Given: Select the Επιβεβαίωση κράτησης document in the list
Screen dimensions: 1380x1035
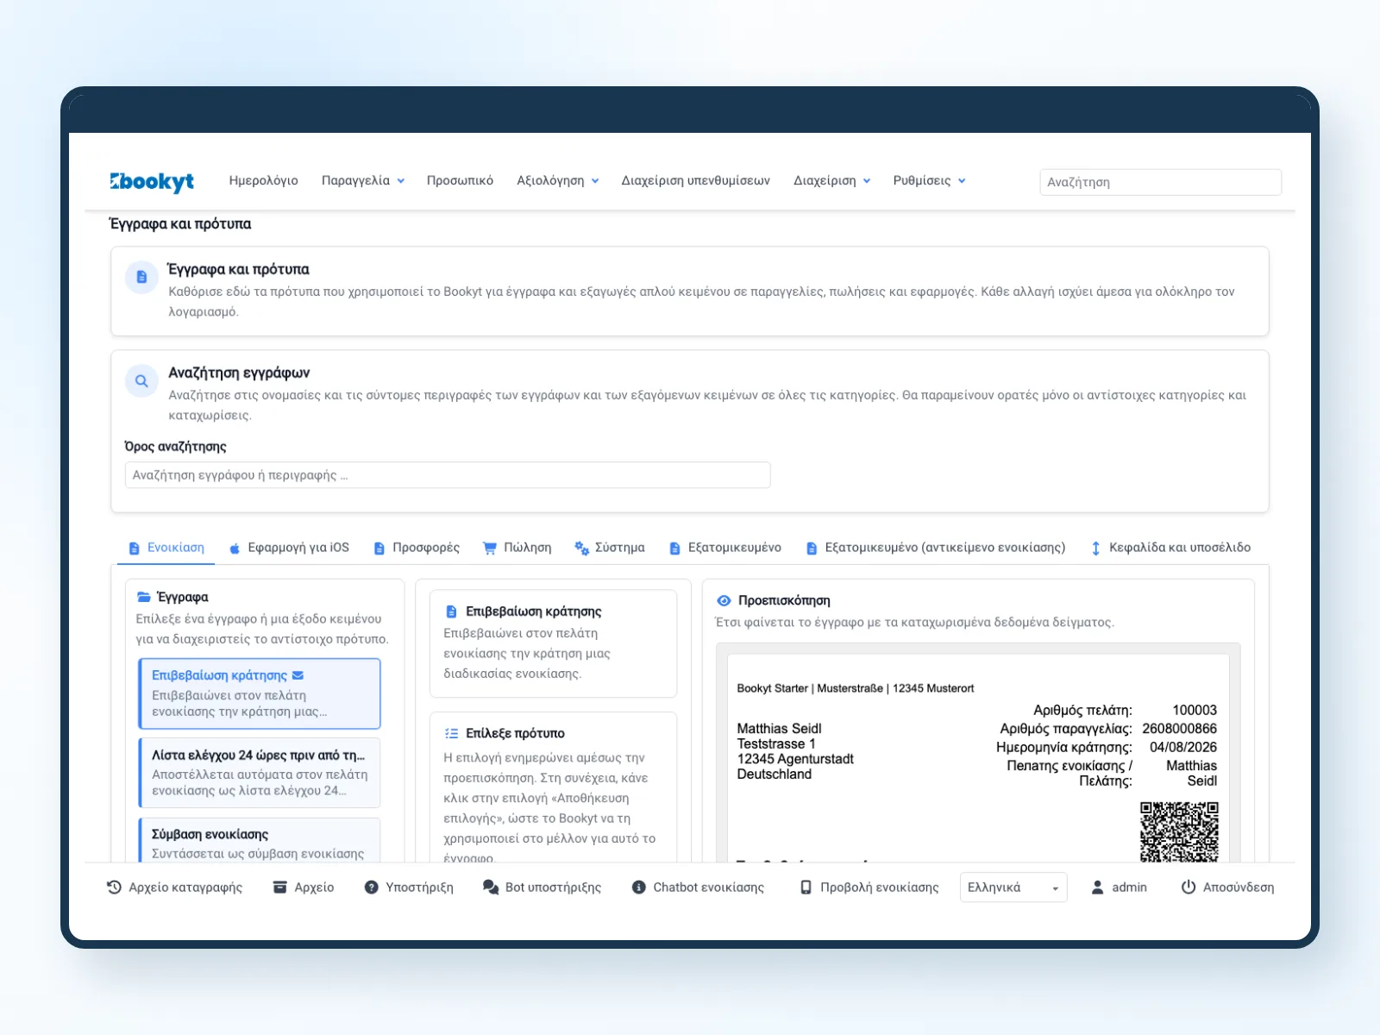Looking at the screenshot, I should pyautogui.click(x=260, y=693).
